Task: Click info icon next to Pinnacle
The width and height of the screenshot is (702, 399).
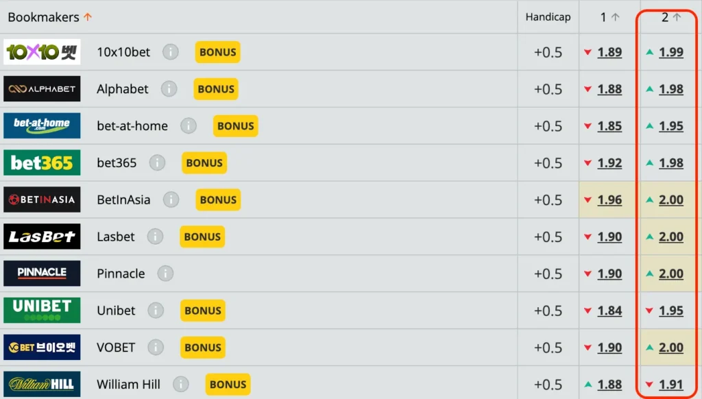Action: tap(165, 274)
